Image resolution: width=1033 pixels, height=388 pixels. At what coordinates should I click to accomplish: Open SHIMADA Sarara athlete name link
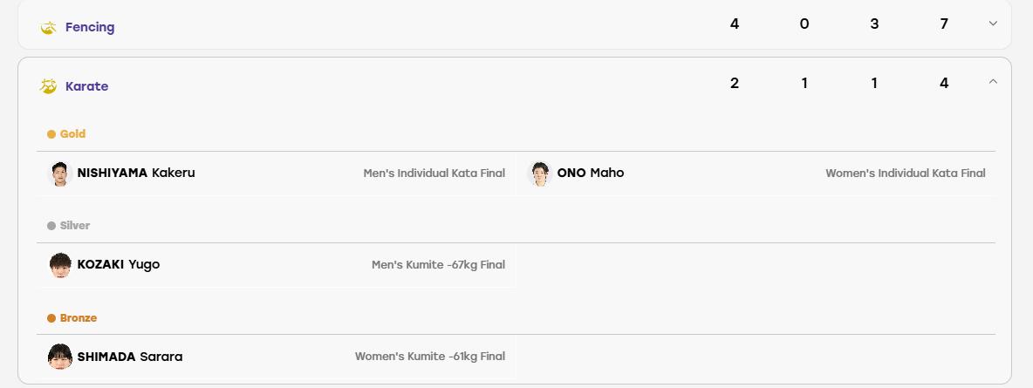130,357
